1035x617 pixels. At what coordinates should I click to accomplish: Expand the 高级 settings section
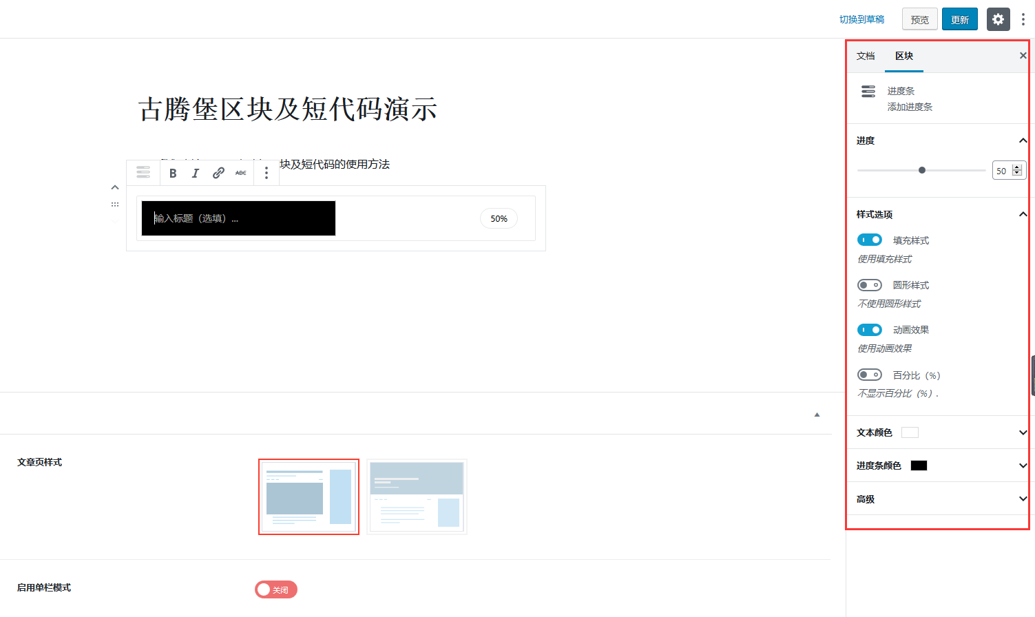tap(1022, 499)
